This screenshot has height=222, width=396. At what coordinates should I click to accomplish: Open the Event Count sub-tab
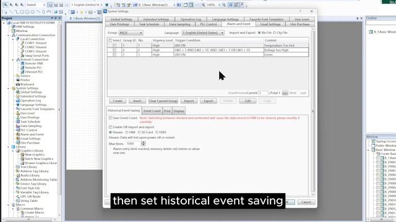pyautogui.click(x=152, y=111)
